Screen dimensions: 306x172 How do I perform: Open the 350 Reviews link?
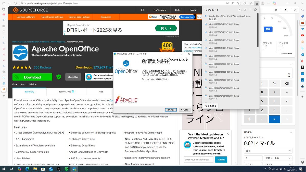click(43, 67)
